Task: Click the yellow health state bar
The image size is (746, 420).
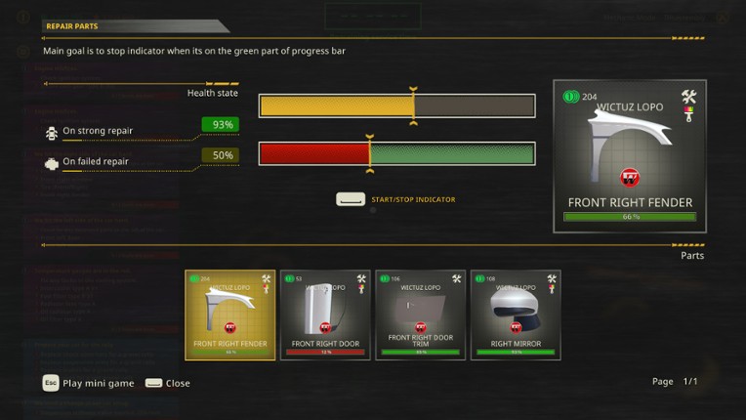Action: [336, 105]
